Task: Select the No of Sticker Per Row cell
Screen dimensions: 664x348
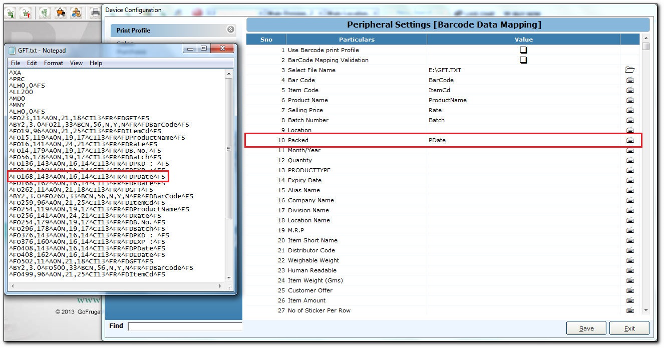Action: pos(357,310)
